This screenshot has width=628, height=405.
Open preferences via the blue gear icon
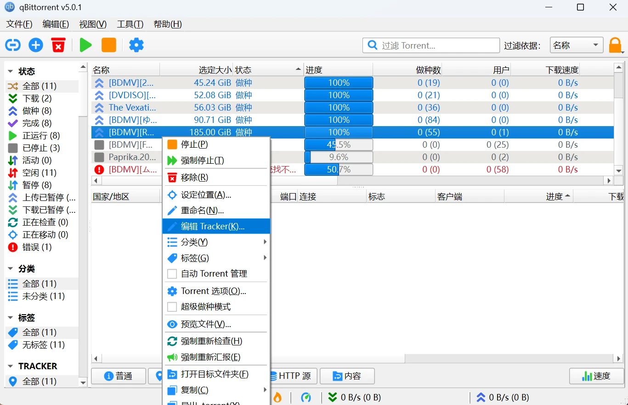coord(136,45)
